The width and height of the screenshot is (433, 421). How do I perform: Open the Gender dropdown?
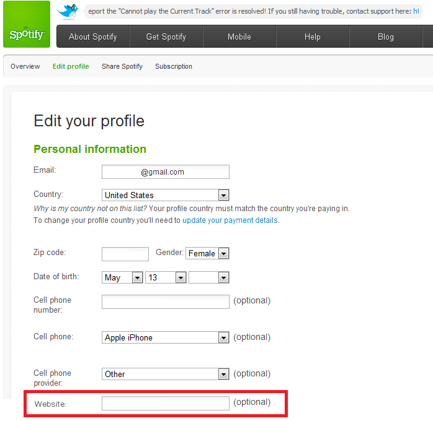point(207,253)
